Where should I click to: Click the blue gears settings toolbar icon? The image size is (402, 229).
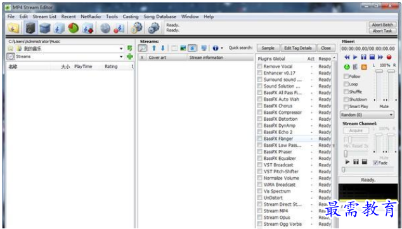(x=154, y=28)
